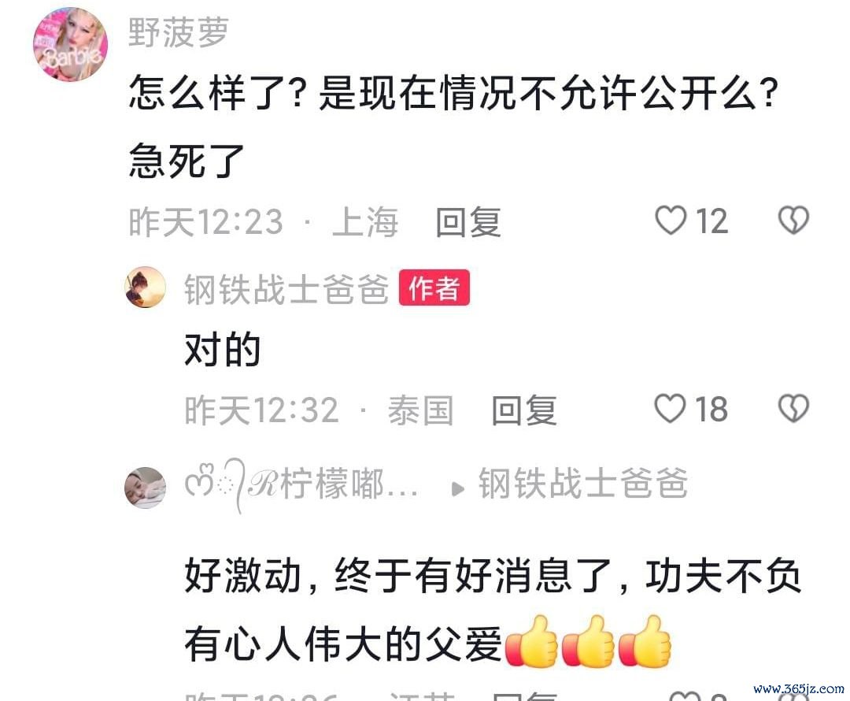The image size is (850, 701).
Task: Open 野菠萝's Barbie avatar profile
Action: pyautogui.click(x=71, y=44)
